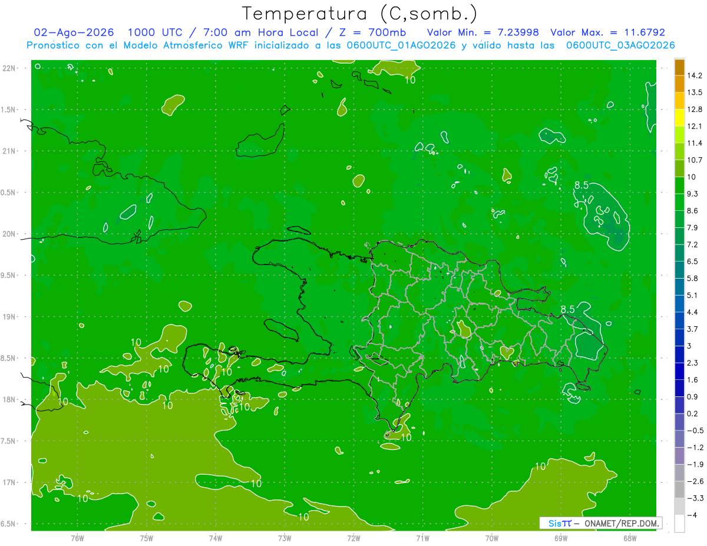Image resolution: width=707 pixels, height=546 pixels.
Task: Click the '1000 UTC' time text
Action: [x=153, y=33]
